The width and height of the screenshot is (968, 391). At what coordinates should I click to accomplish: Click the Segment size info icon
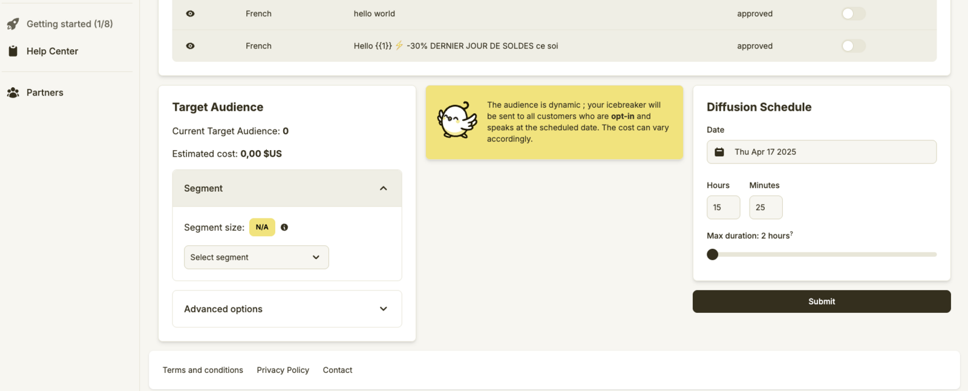[x=284, y=228]
